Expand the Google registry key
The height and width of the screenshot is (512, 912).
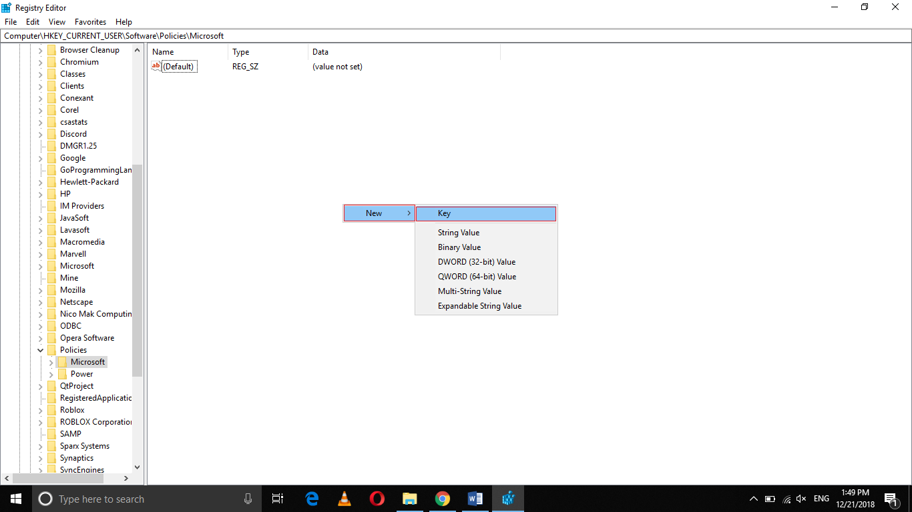coord(40,158)
